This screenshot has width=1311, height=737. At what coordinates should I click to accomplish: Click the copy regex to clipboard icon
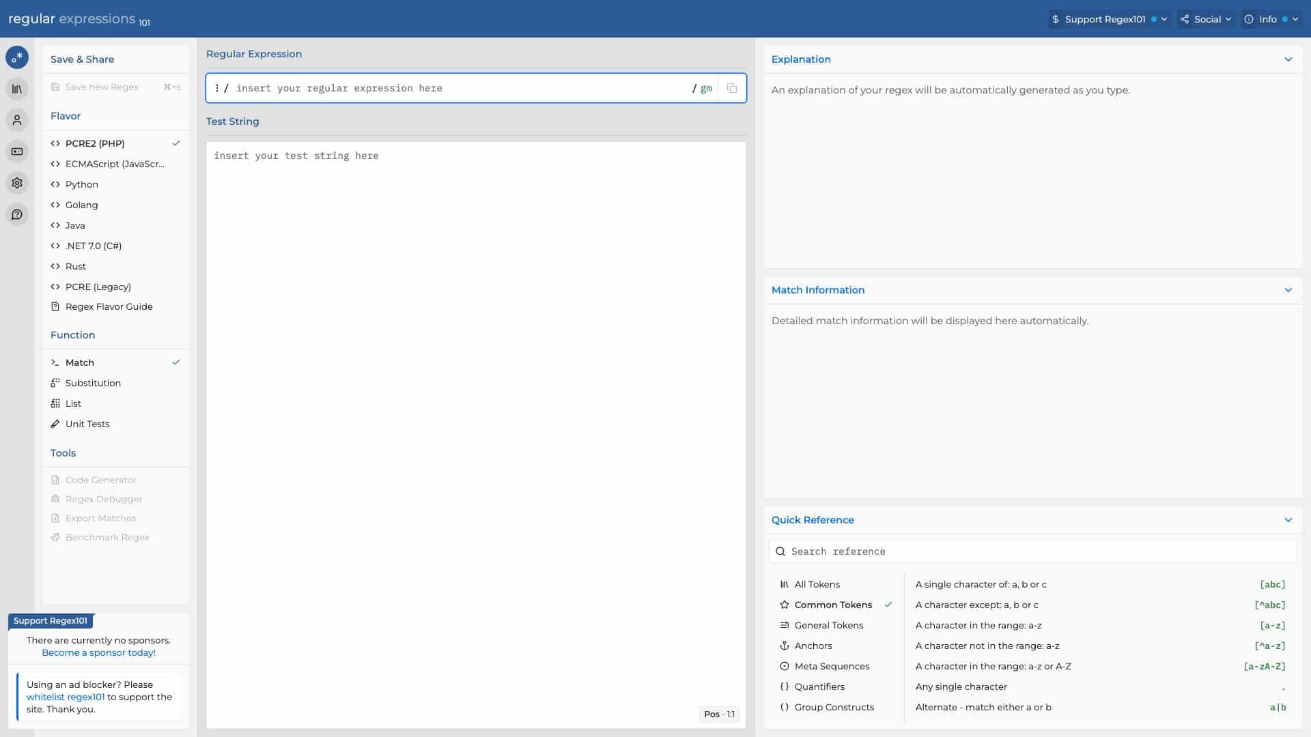(732, 88)
